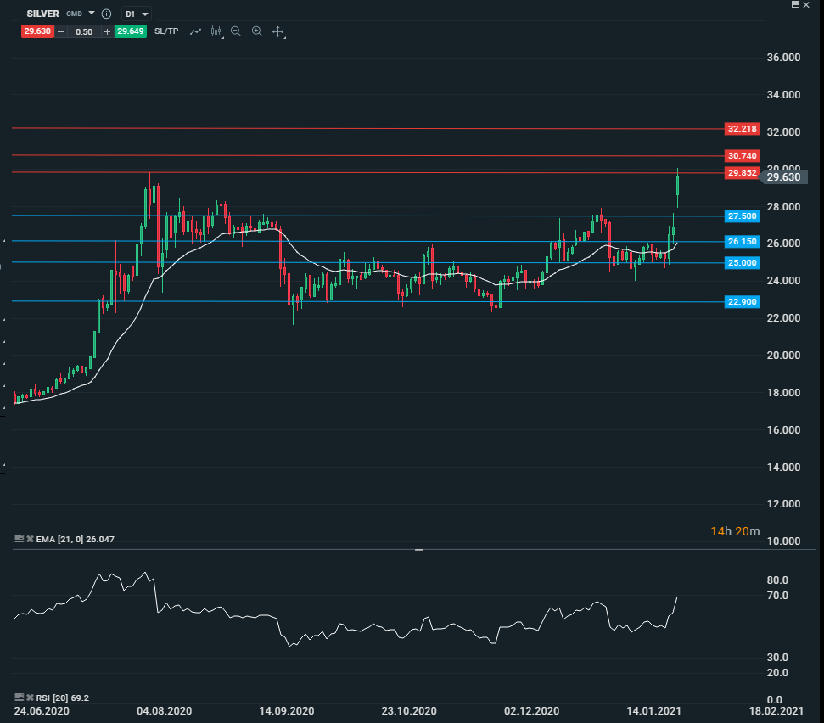Image resolution: width=824 pixels, height=723 pixels.
Task: Open RSI indicator settings icon
Action: tap(19, 698)
